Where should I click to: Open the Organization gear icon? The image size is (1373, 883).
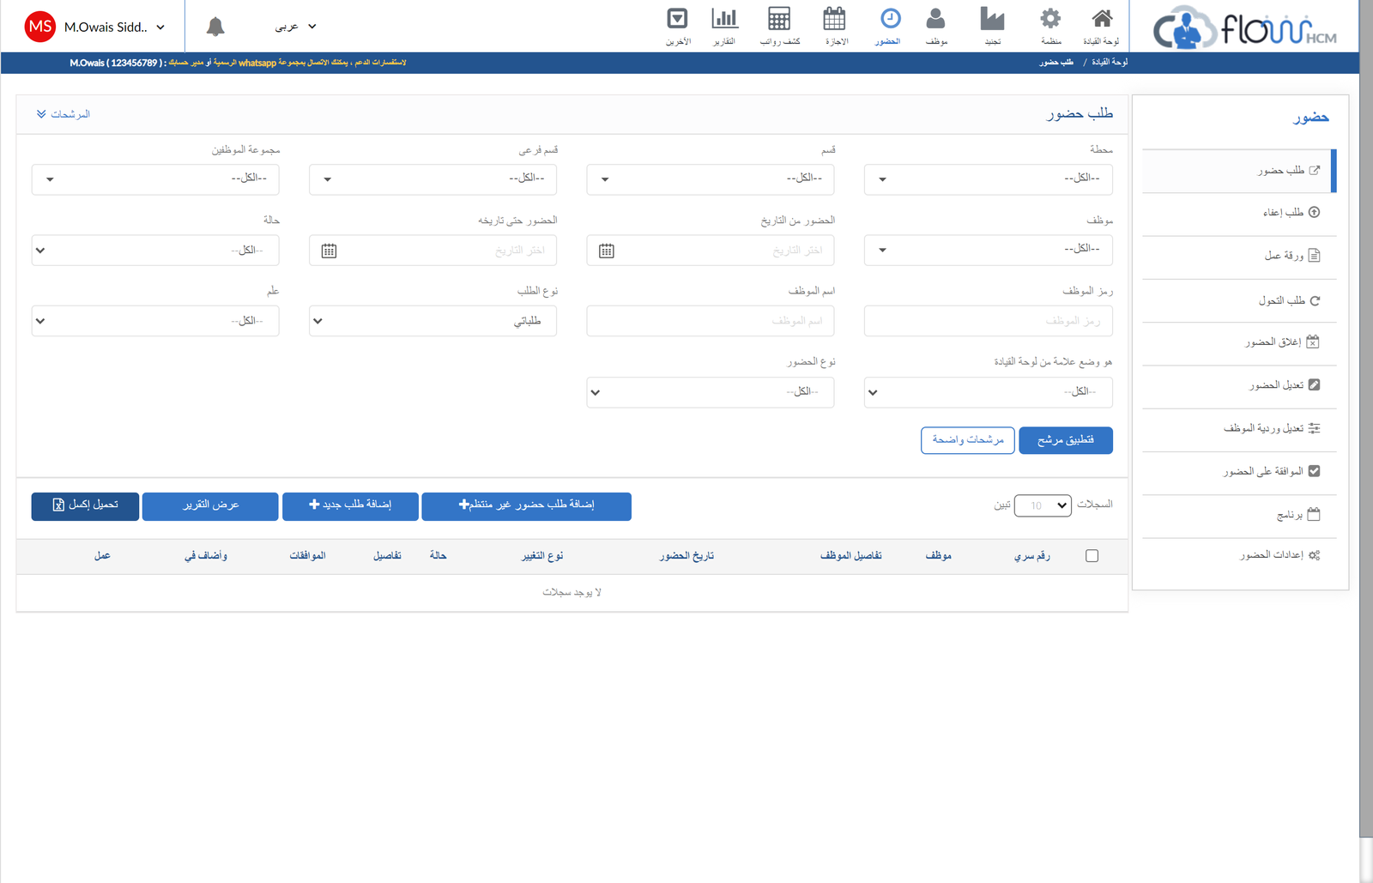tap(1050, 19)
